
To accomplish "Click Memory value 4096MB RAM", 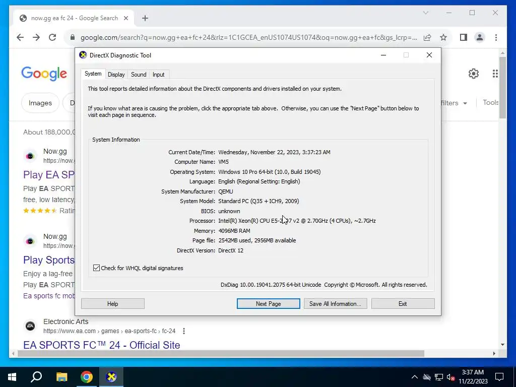I will (234, 231).
